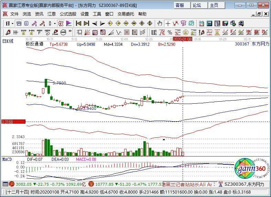Click the yellow diamond left-arrow icon

point(110,23)
